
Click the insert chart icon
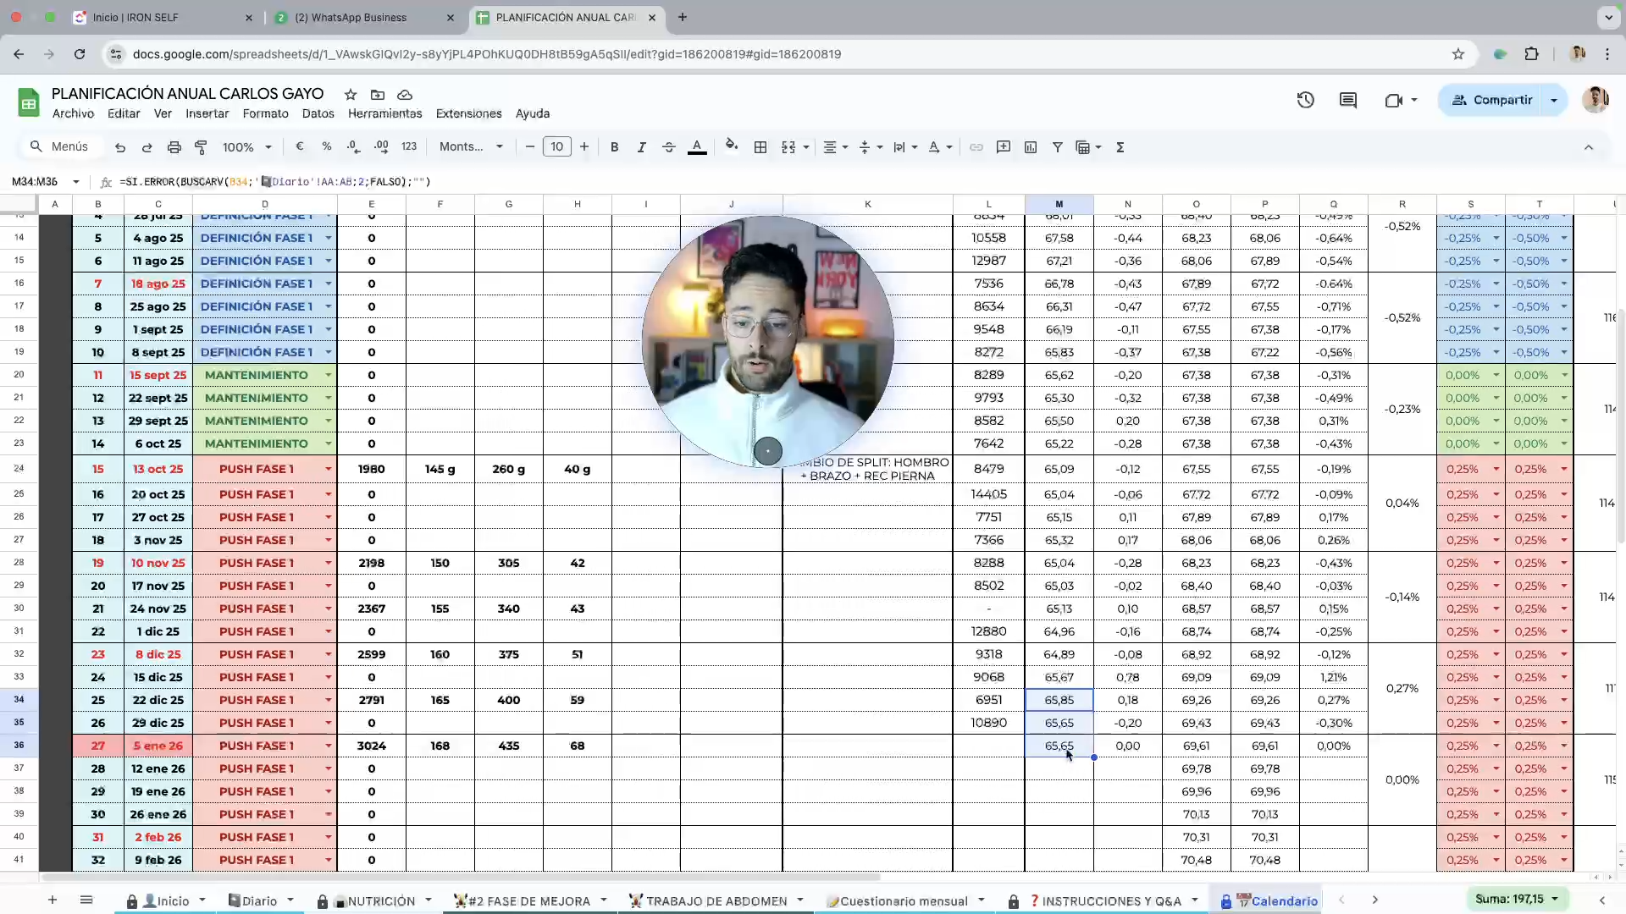(1031, 147)
